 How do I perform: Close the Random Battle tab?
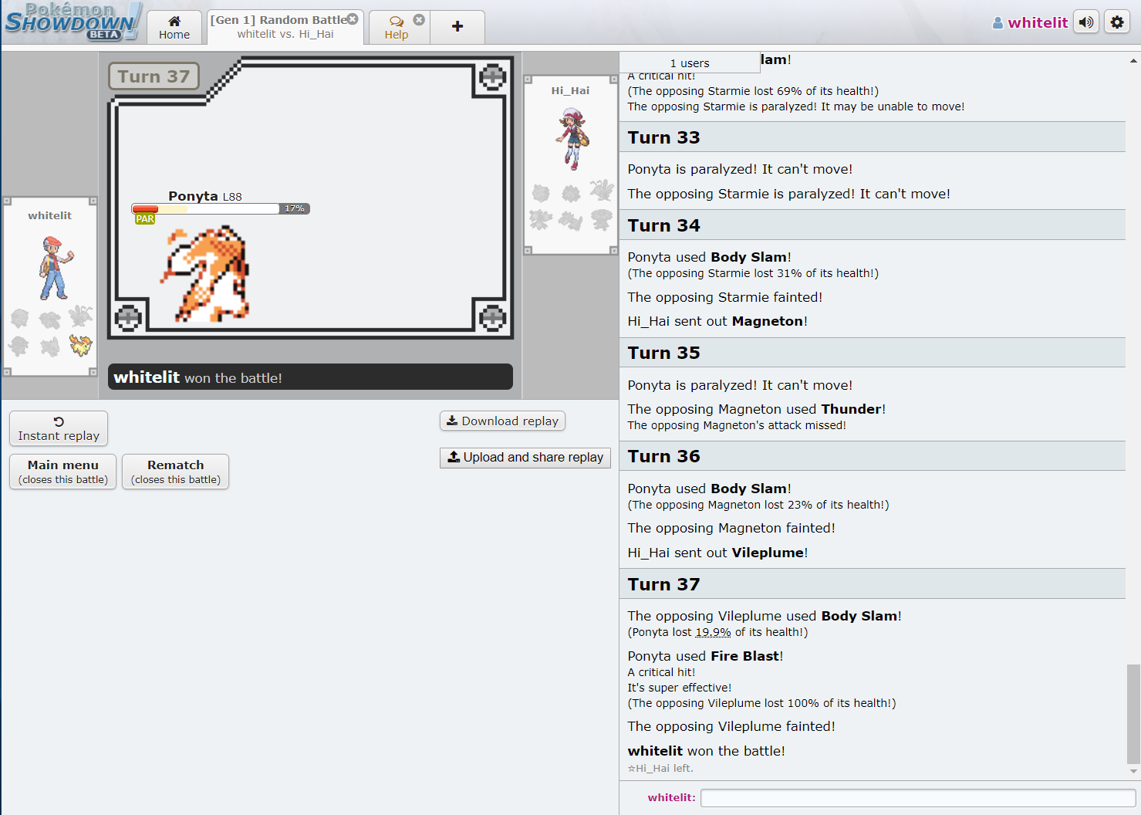coord(353,19)
